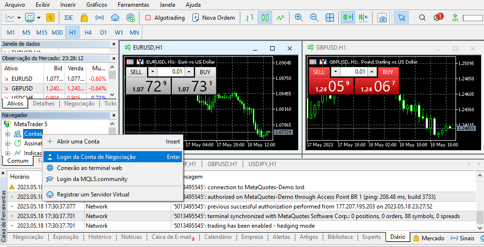
Task: Expand the Indicadores tree node
Action: coord(7,153)
